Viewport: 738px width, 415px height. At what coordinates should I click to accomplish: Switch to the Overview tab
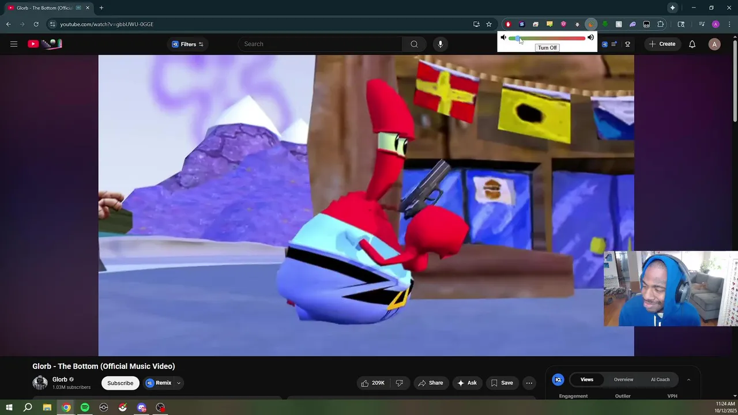[623, 379]
